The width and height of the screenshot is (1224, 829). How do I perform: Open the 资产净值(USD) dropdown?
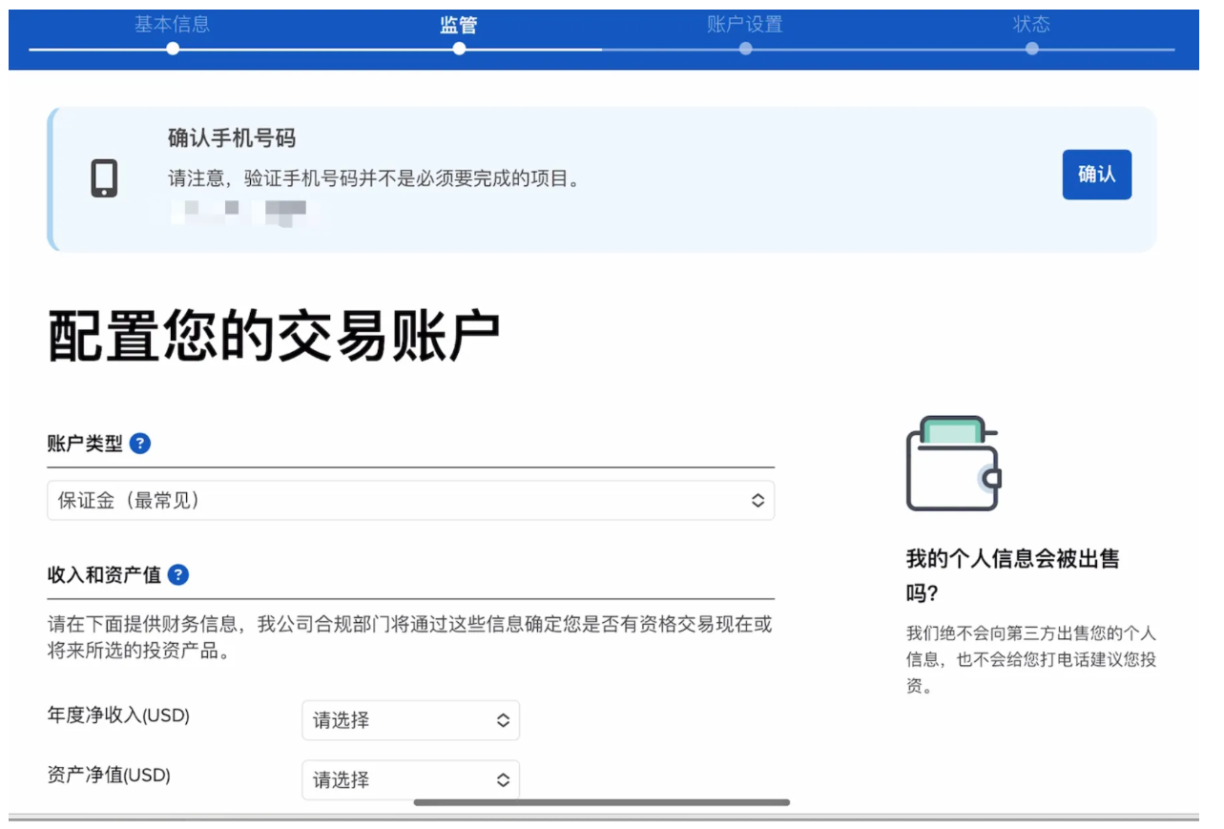(410, 779)
